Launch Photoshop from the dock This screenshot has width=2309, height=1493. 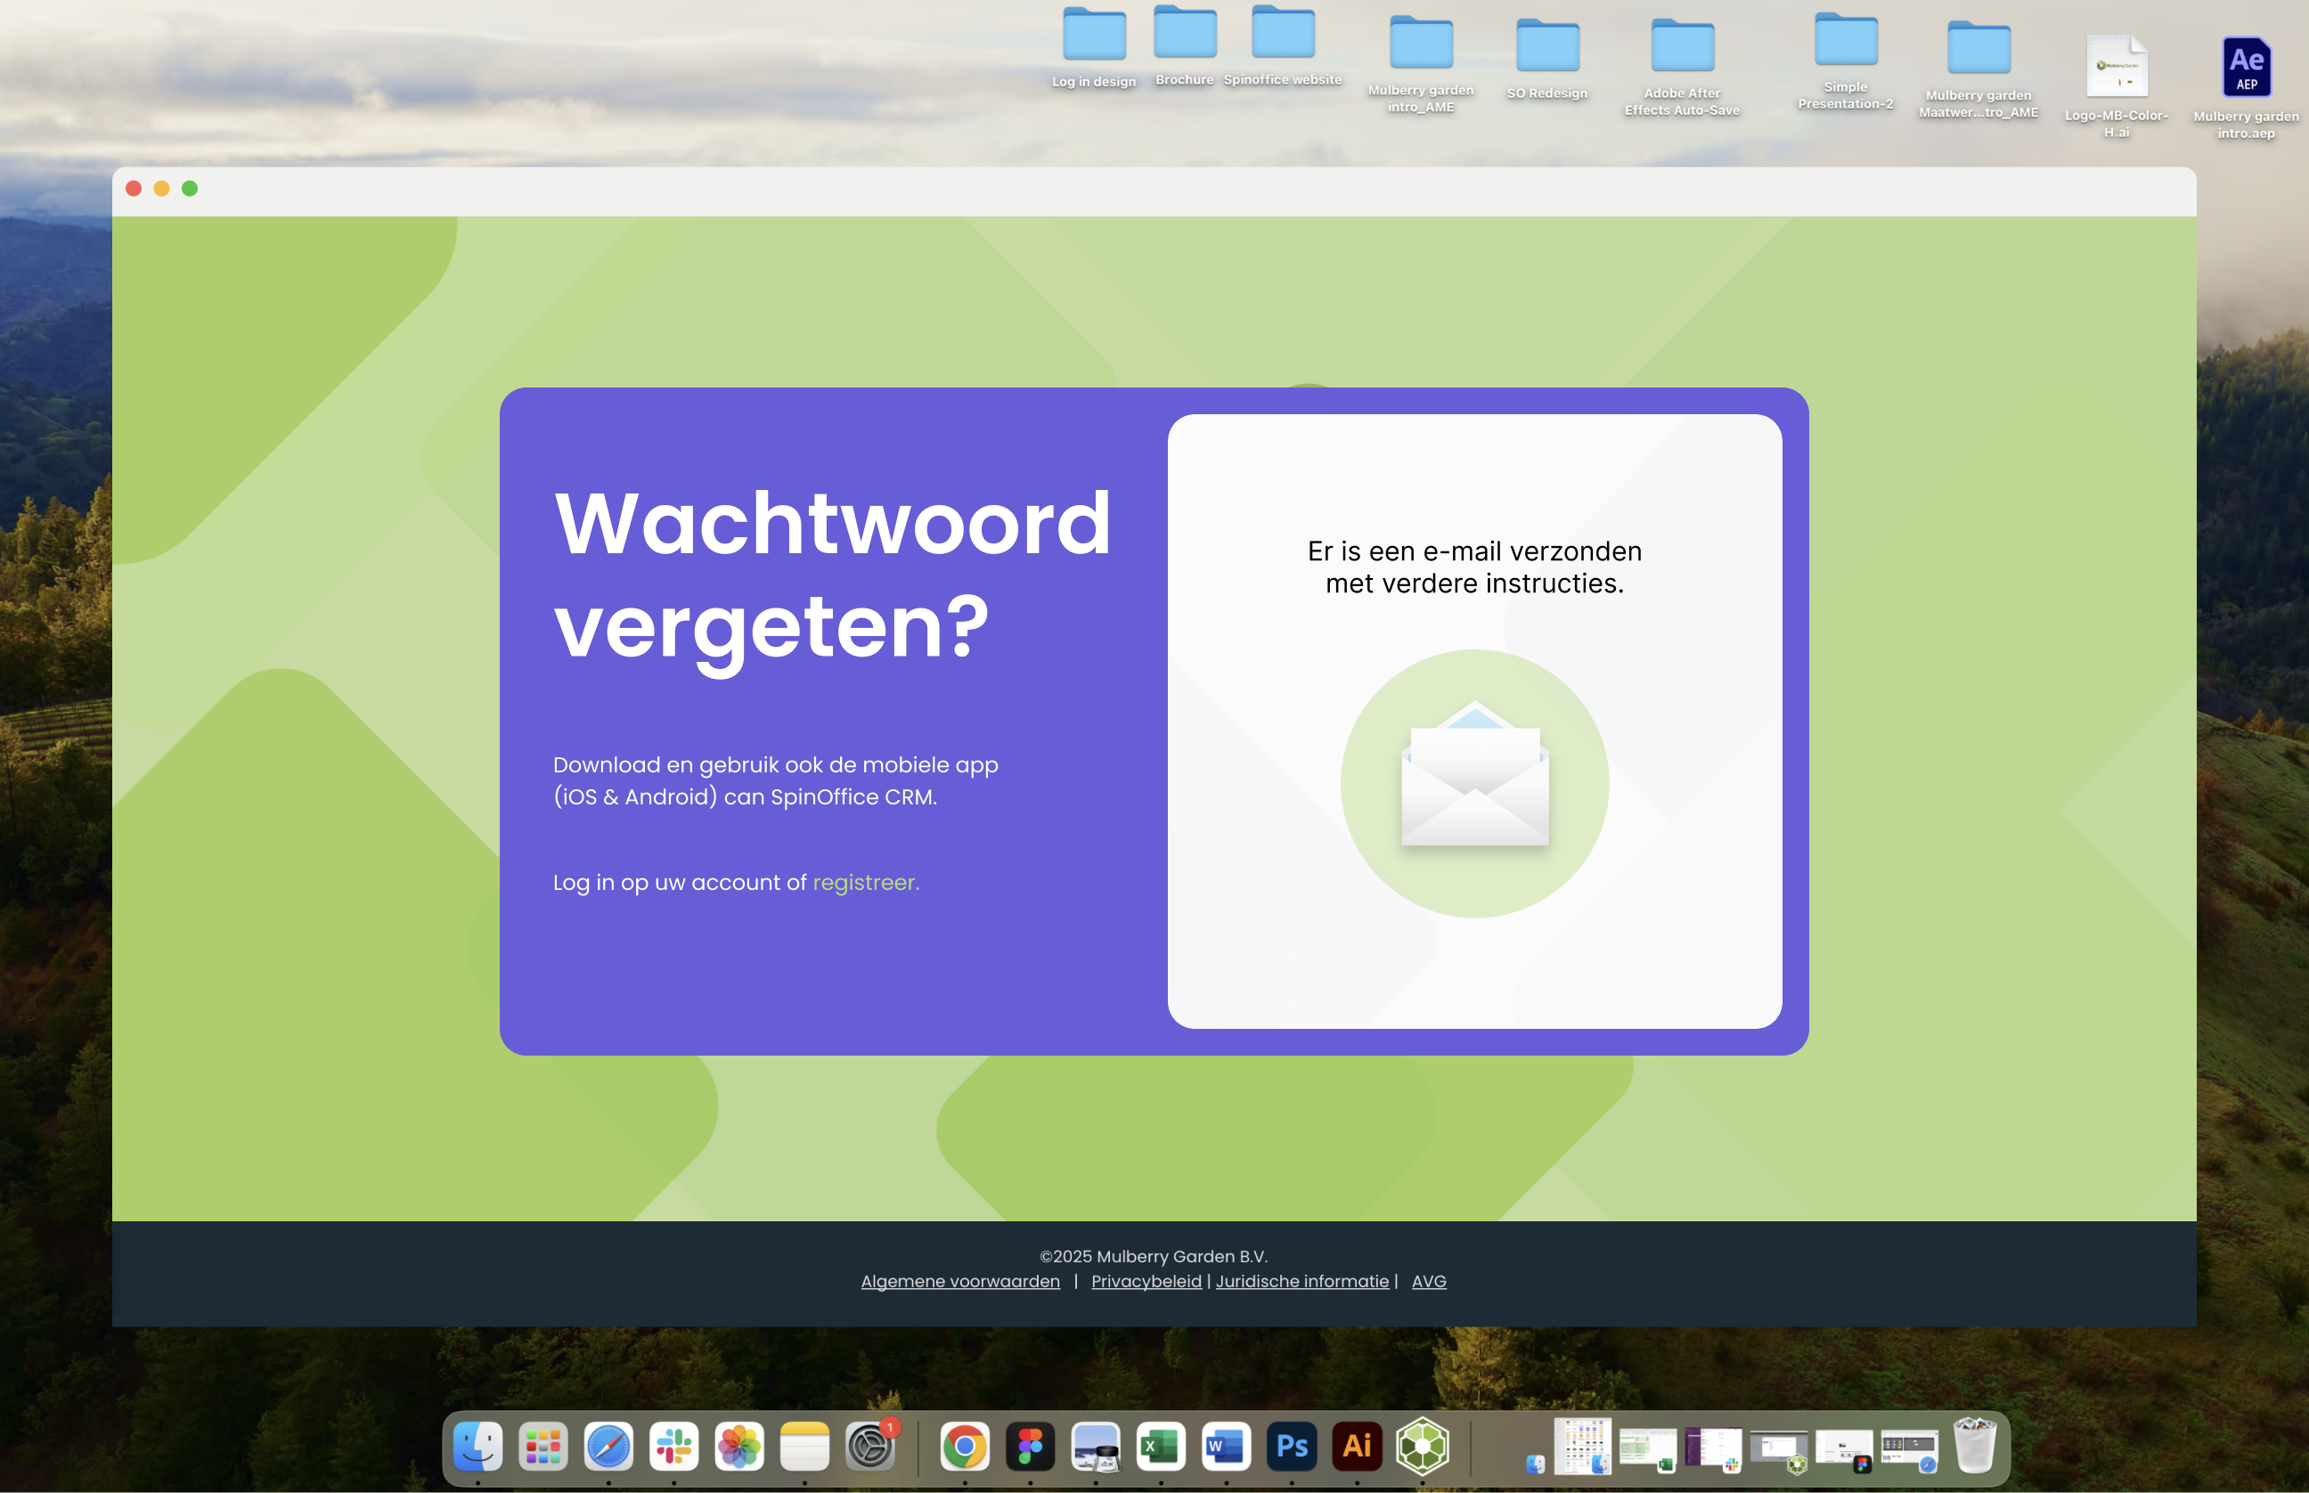(x=1291, y=1447)
